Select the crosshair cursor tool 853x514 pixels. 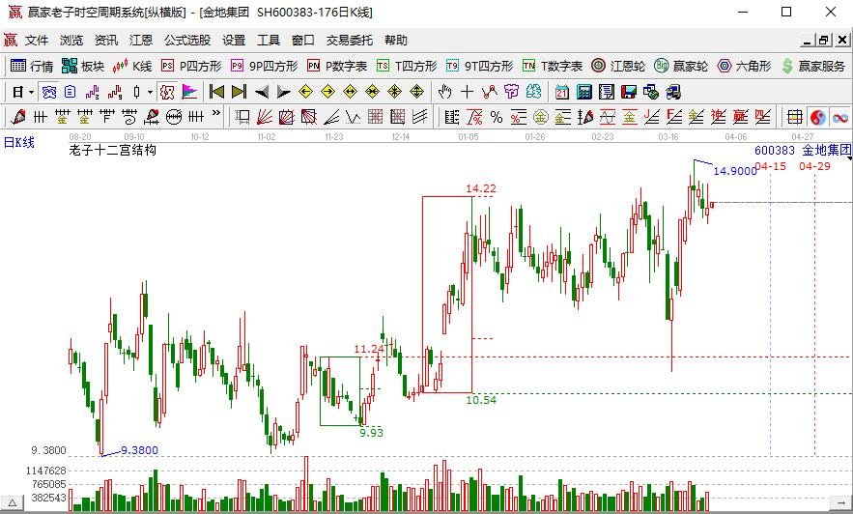(467, 92)
